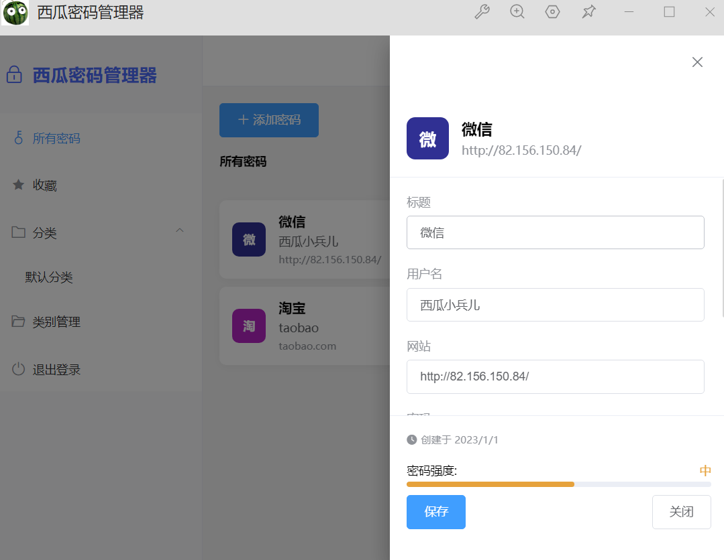Click the clock icon beside 创建于 2023/1/1
This screenshot has height=560, width=724.
pos(411,439)
